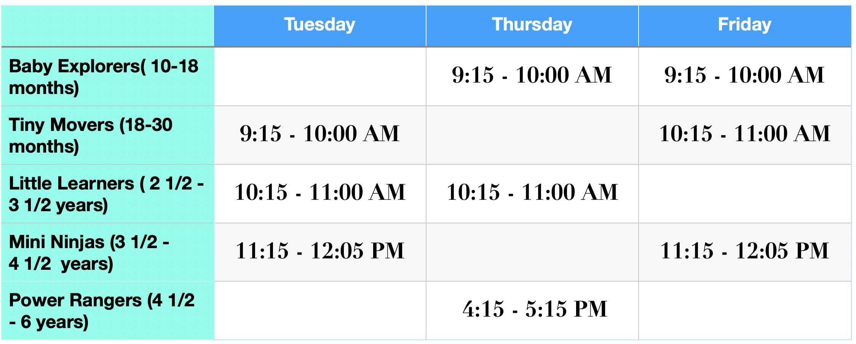Click Baby Explorers Thursday 9:15 time slot
The image size is (856, 344).
[532, 75]
